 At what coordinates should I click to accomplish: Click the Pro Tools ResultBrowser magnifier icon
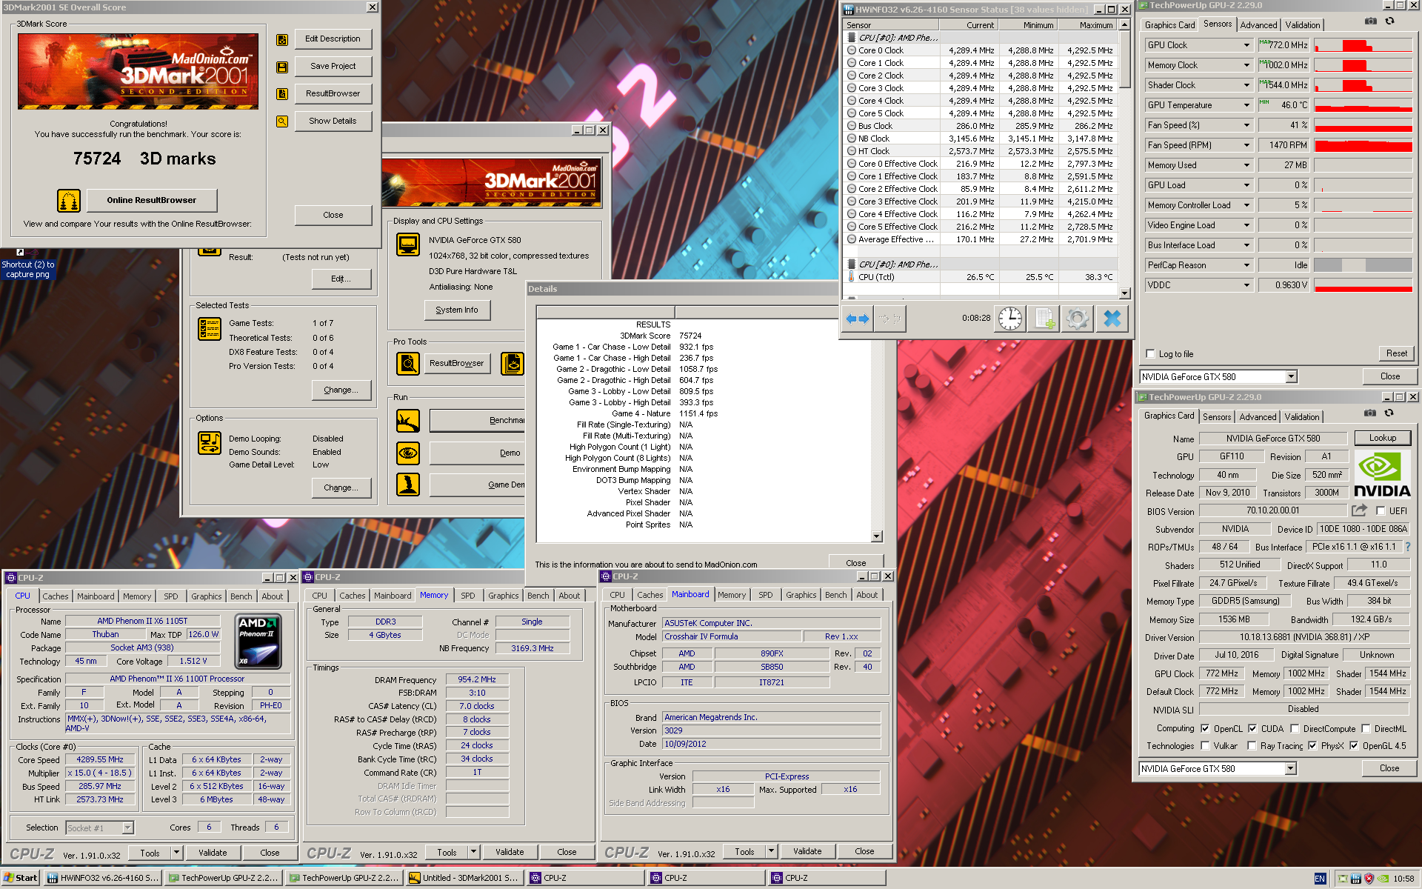click(408, 363)
